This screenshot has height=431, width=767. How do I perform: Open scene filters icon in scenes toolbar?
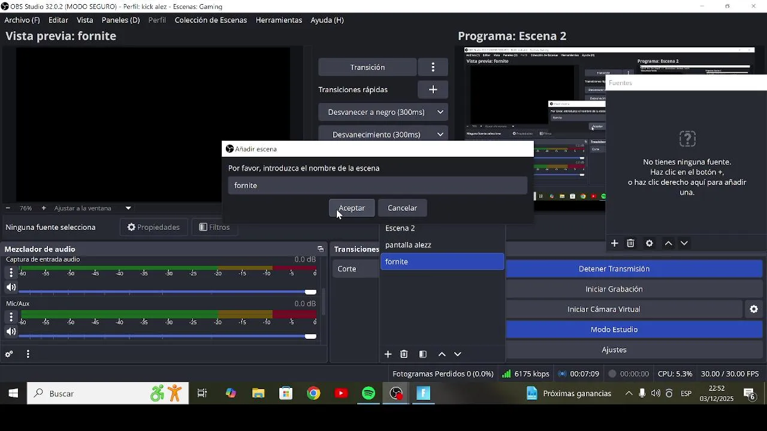point(422,354)
